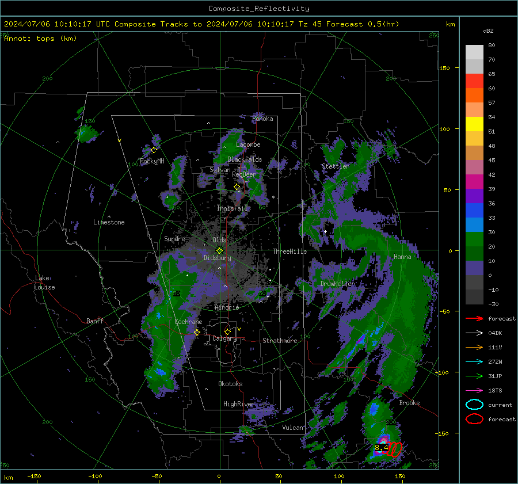Click the Limestone label

click(109, 222)
